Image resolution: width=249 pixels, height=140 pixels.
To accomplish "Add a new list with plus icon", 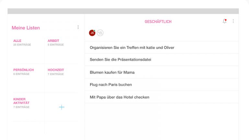I will click(62, 107).
